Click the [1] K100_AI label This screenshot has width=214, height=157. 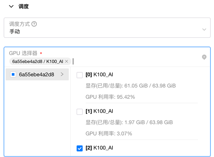pyautogui.click(x=99, y=111)
